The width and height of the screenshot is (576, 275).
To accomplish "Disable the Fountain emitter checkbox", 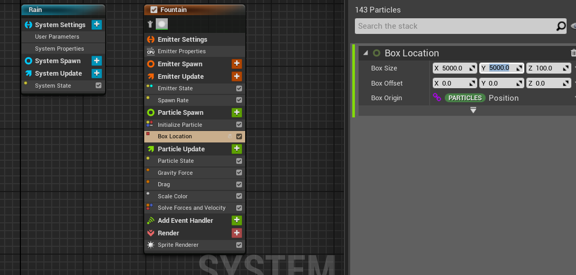I will (154, 9).
